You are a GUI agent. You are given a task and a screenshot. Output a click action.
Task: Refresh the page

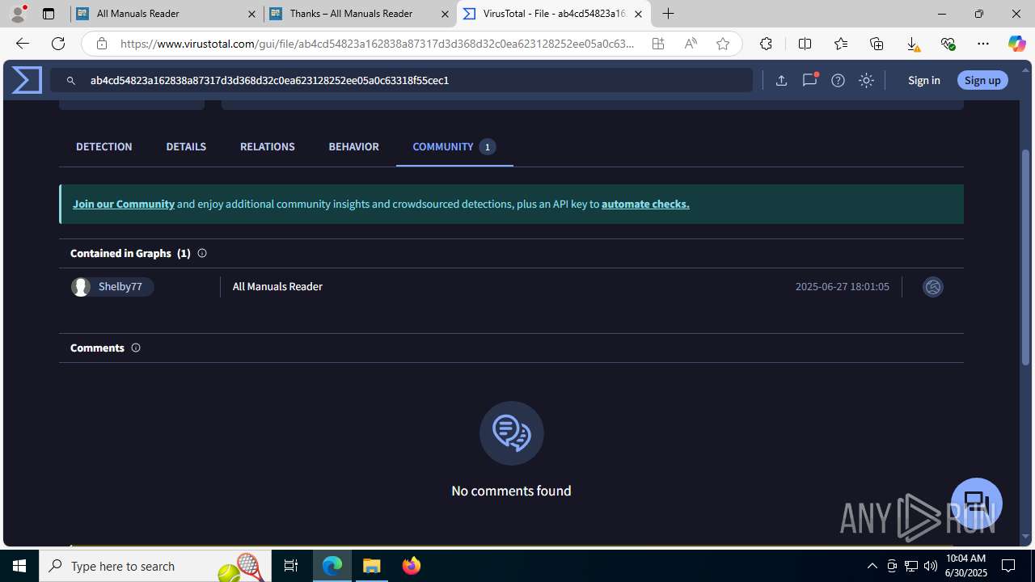(x=58, y=44)
